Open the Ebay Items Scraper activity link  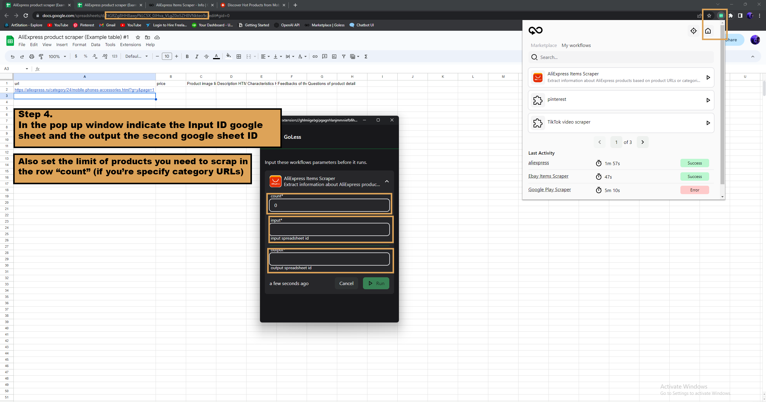tap(548, 176)
